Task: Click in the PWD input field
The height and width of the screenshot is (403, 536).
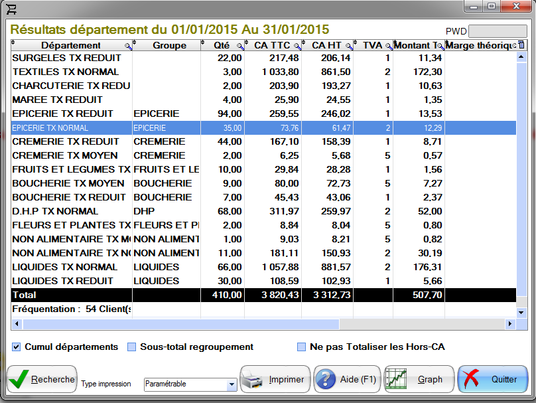Action: [498, 31]
